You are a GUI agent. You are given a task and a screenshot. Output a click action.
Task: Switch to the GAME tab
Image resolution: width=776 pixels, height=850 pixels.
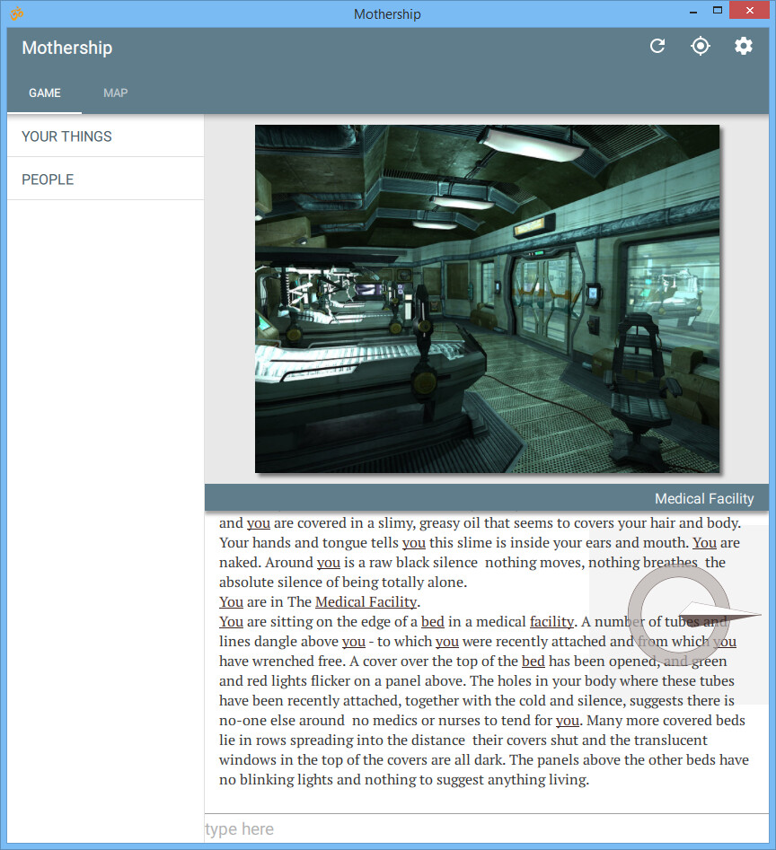45,92
